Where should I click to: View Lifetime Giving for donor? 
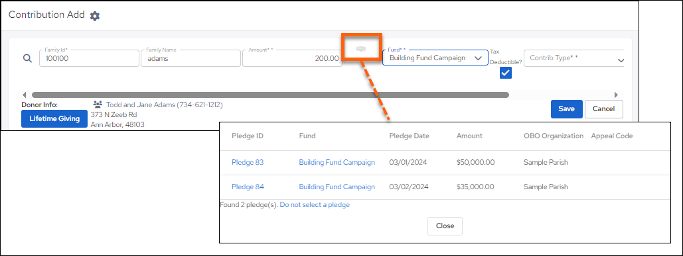[54, 118]
